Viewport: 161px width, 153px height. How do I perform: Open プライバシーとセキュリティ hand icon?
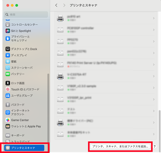point(8,38)
